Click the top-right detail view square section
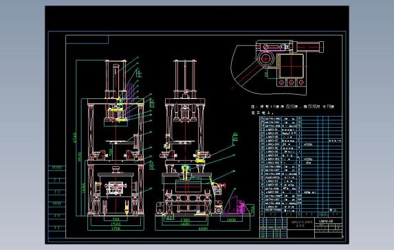This screenshot has height=250, width=394. (292, 67)
